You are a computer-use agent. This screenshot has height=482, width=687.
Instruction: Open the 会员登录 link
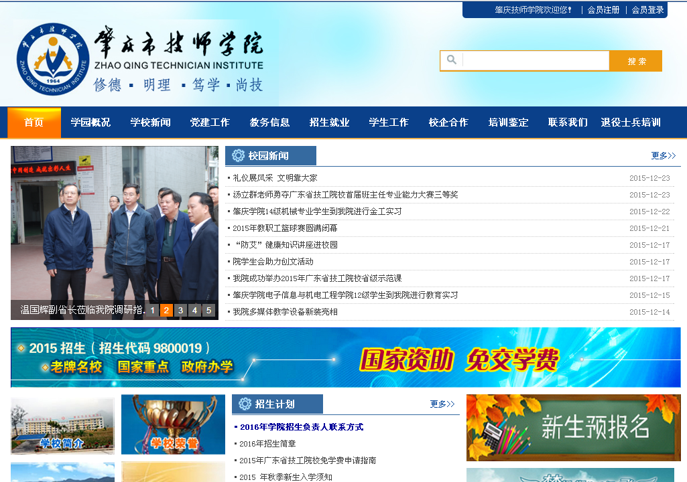pos(647,9)
